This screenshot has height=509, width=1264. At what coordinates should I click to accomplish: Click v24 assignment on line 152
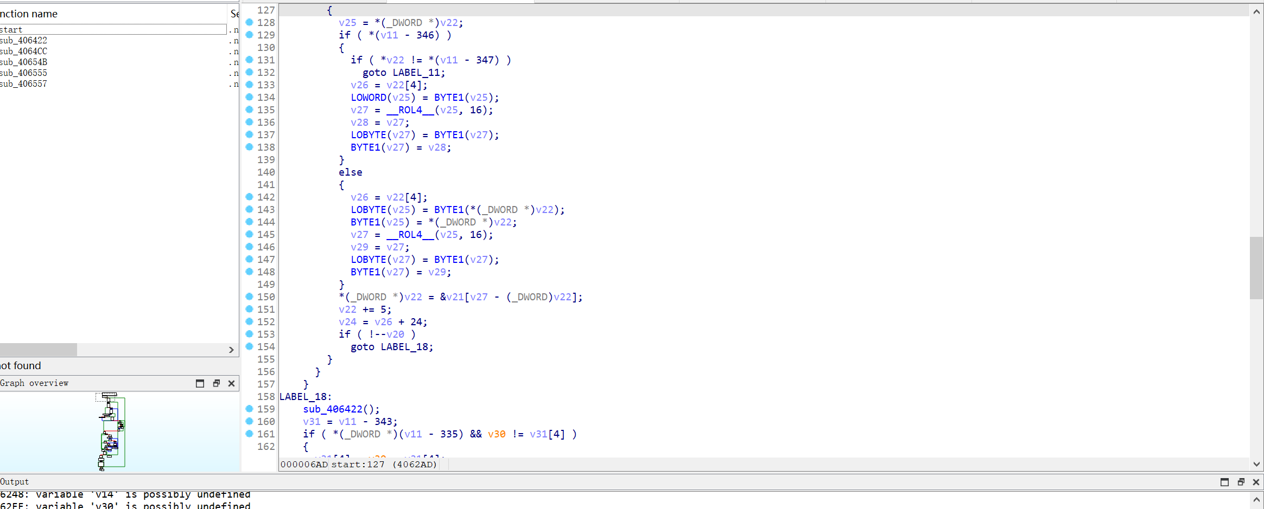(x=383, y=322)
